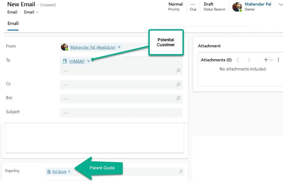Click the search icon in To field
This screenshot has height=181, width=283.
[178, 71]
